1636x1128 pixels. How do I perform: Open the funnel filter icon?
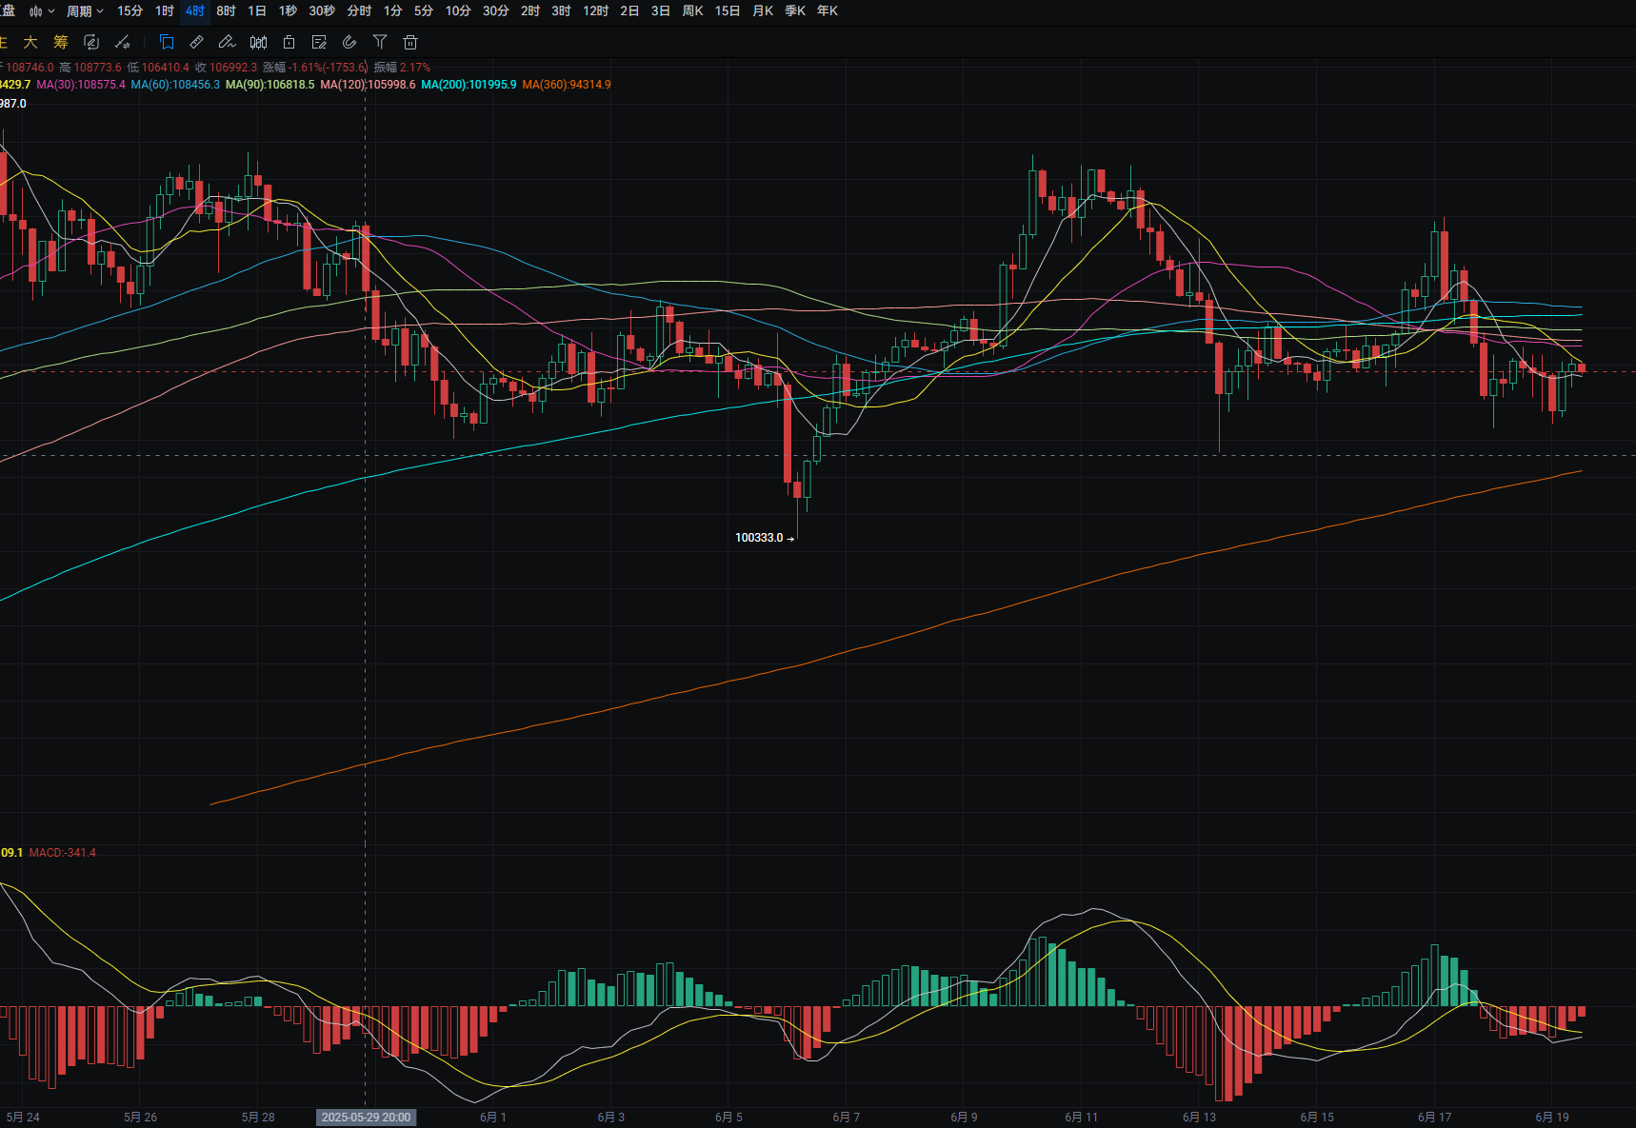[380, 42]
